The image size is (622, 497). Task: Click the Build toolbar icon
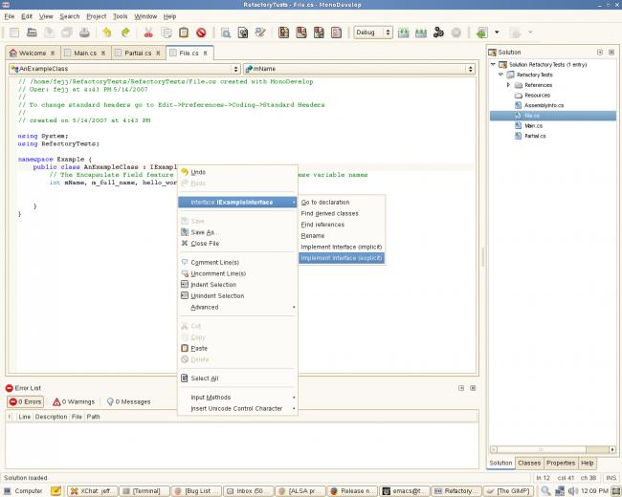[404, 32]
